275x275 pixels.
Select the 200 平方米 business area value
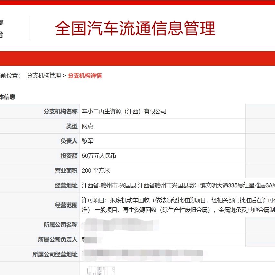pyautogui.click(x=96, y=170)
